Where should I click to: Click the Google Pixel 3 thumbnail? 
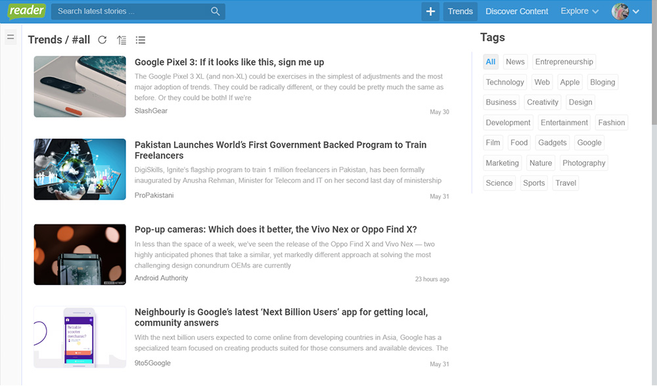click(80, 87)
